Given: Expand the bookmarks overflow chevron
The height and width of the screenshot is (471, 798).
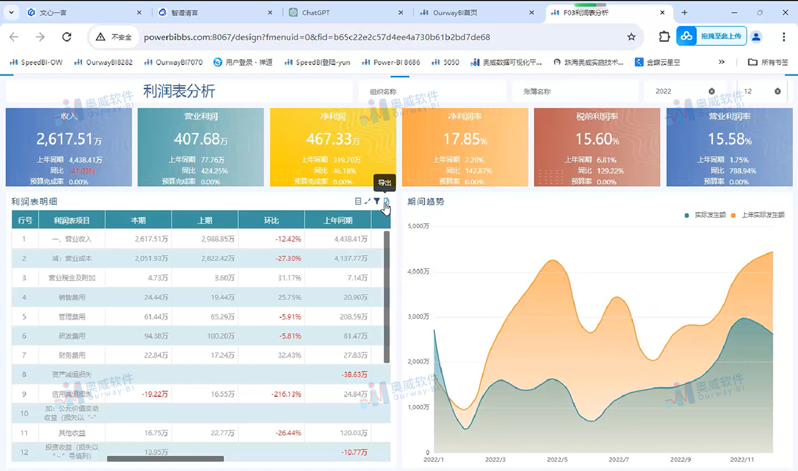Looking at the screenshot, I should tap(722, 62).
